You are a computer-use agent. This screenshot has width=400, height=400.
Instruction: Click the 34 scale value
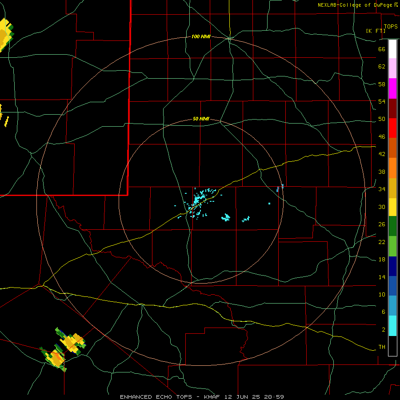point(382,189)
